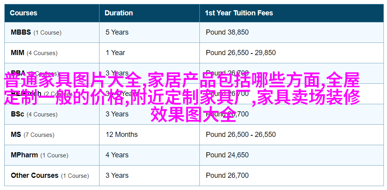This screenshot has width=387, height=190.
Task: Click the 1 Year duration cell
Action: [x=115, y=53]
